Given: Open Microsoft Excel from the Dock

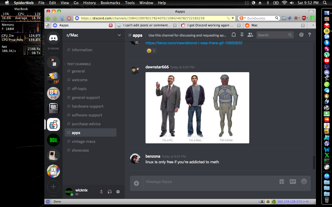Looking at the screenshot, I should [x=327, y=155].
